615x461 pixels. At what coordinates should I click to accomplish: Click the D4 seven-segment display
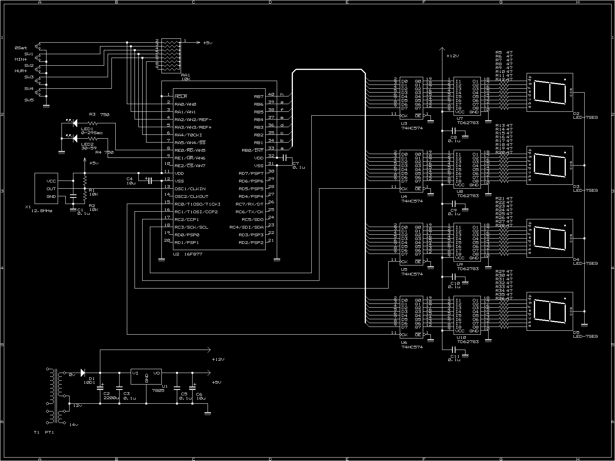(x=550, y=238)
